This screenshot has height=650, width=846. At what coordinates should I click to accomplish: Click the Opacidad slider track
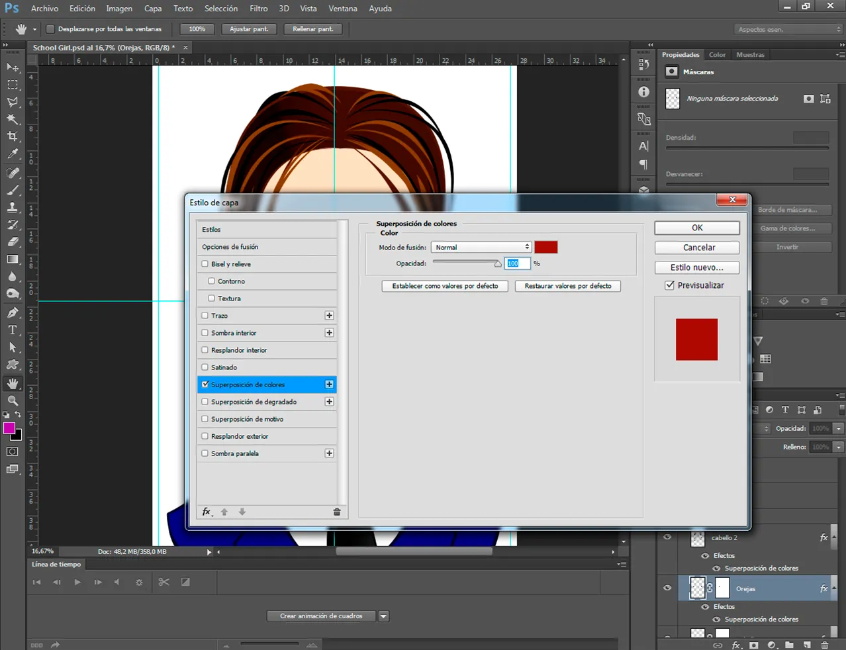click(x=466, y=262)
